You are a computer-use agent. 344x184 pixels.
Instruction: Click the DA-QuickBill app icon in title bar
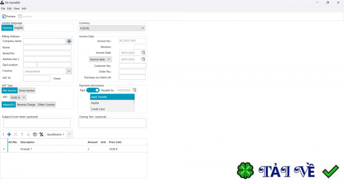click(x=2, y=3)
